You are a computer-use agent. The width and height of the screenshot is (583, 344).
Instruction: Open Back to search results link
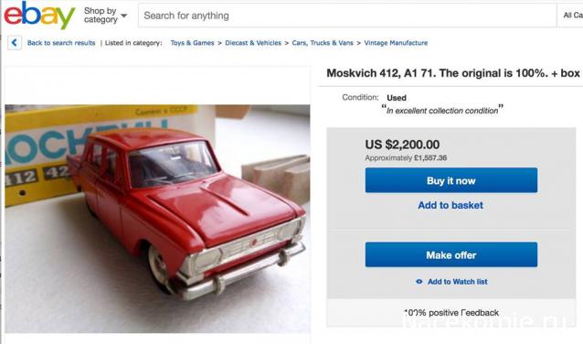tap(61, 43)
